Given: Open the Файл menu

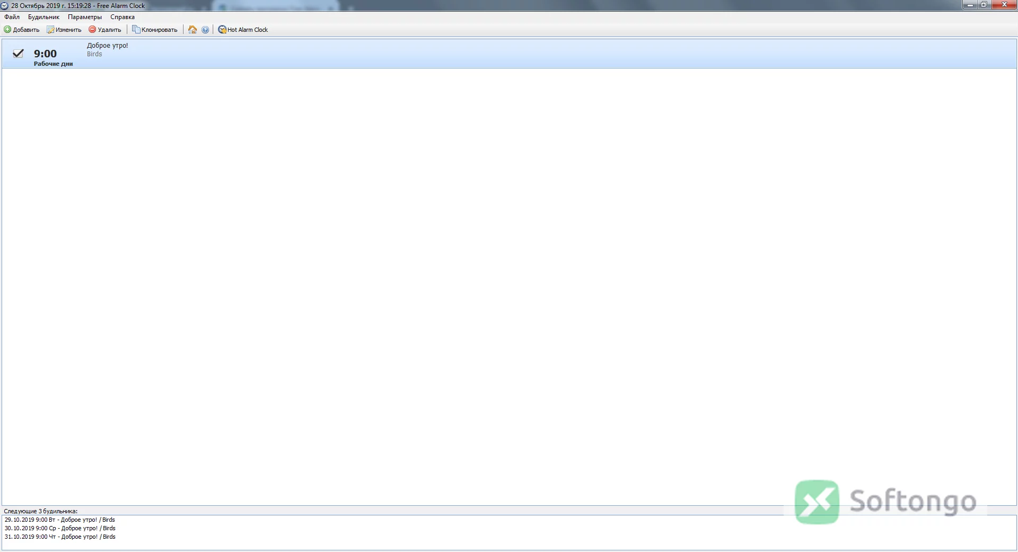Looking at the screenshot, I should 12,17.
